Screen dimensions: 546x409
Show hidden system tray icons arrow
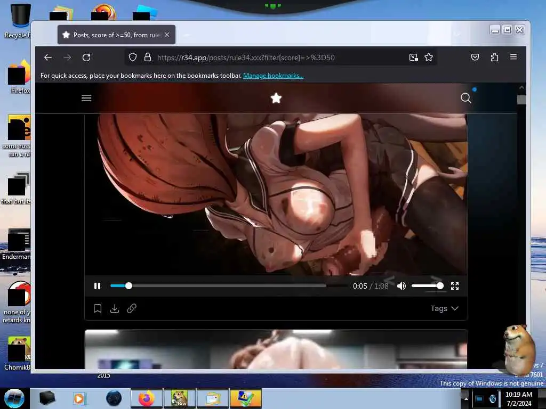point(466,398)
